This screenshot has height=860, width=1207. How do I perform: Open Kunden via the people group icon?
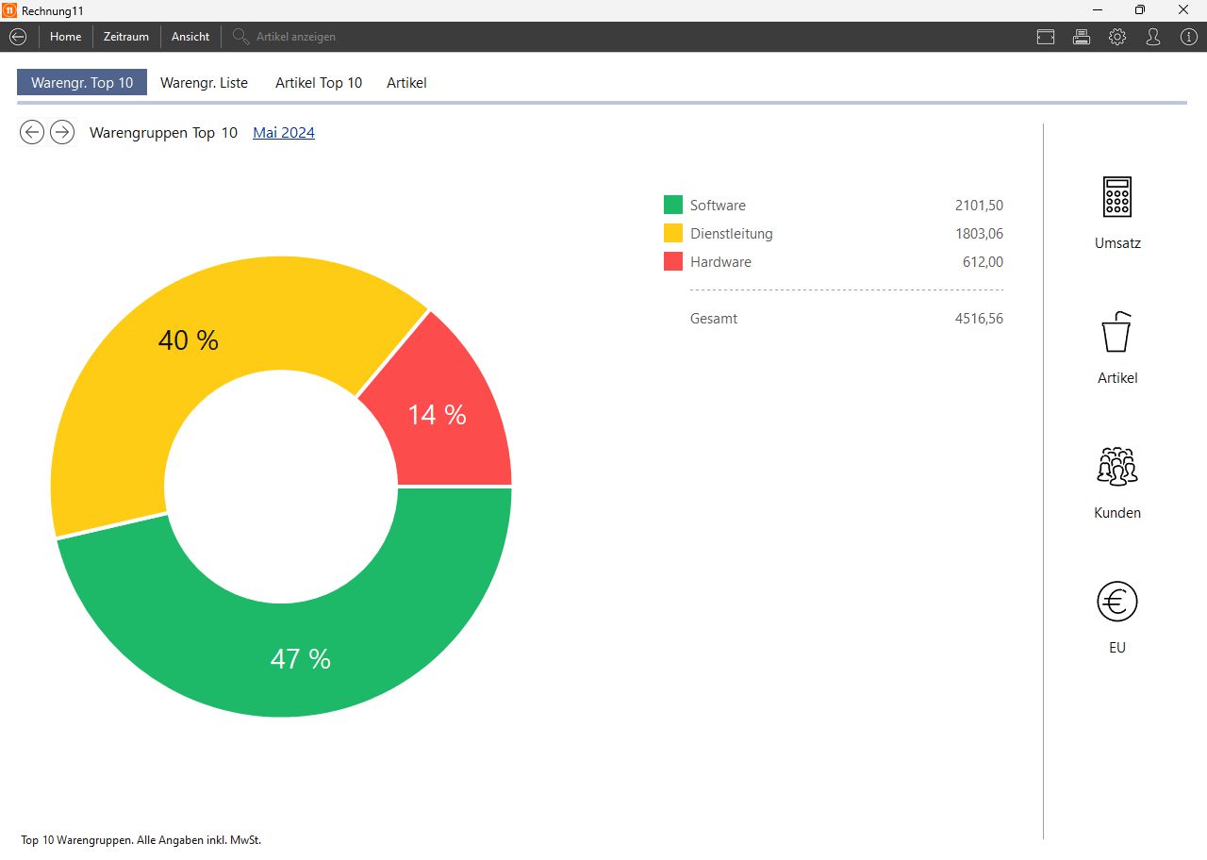[x=1117, y=467]
